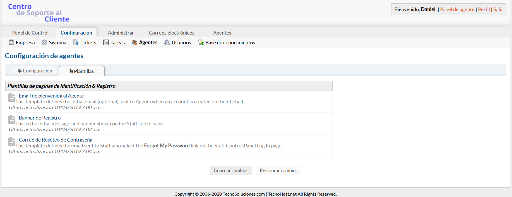Select the Configuración sub-tab with asterisk
512x197 pixels.
(35, 71)
